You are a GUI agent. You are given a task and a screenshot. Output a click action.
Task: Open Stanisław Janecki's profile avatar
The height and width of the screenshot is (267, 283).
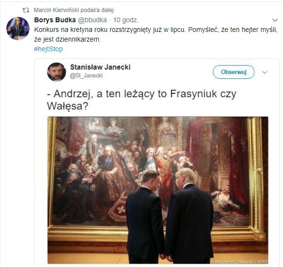(x=57, y=72)
